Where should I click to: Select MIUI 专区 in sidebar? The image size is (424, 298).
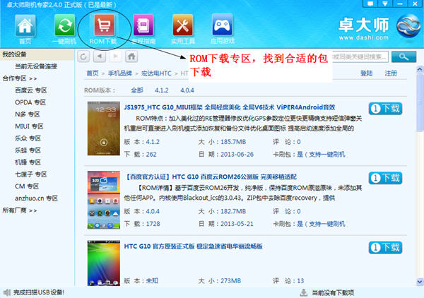pos(29,126)
